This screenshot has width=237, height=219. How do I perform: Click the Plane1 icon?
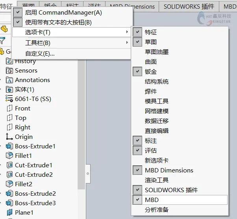9,212
